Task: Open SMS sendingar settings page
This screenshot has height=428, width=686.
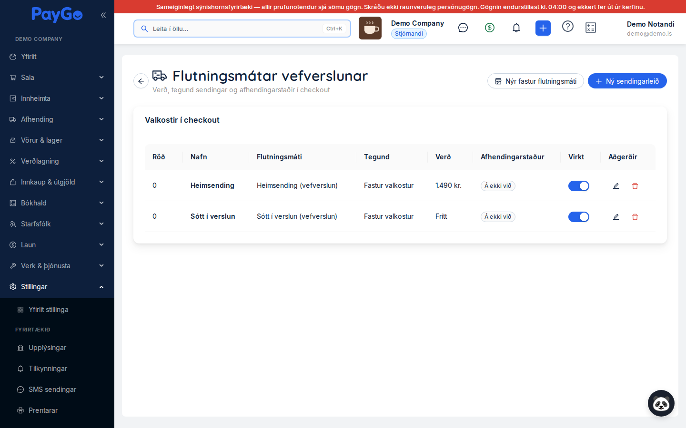Action: 57,389
